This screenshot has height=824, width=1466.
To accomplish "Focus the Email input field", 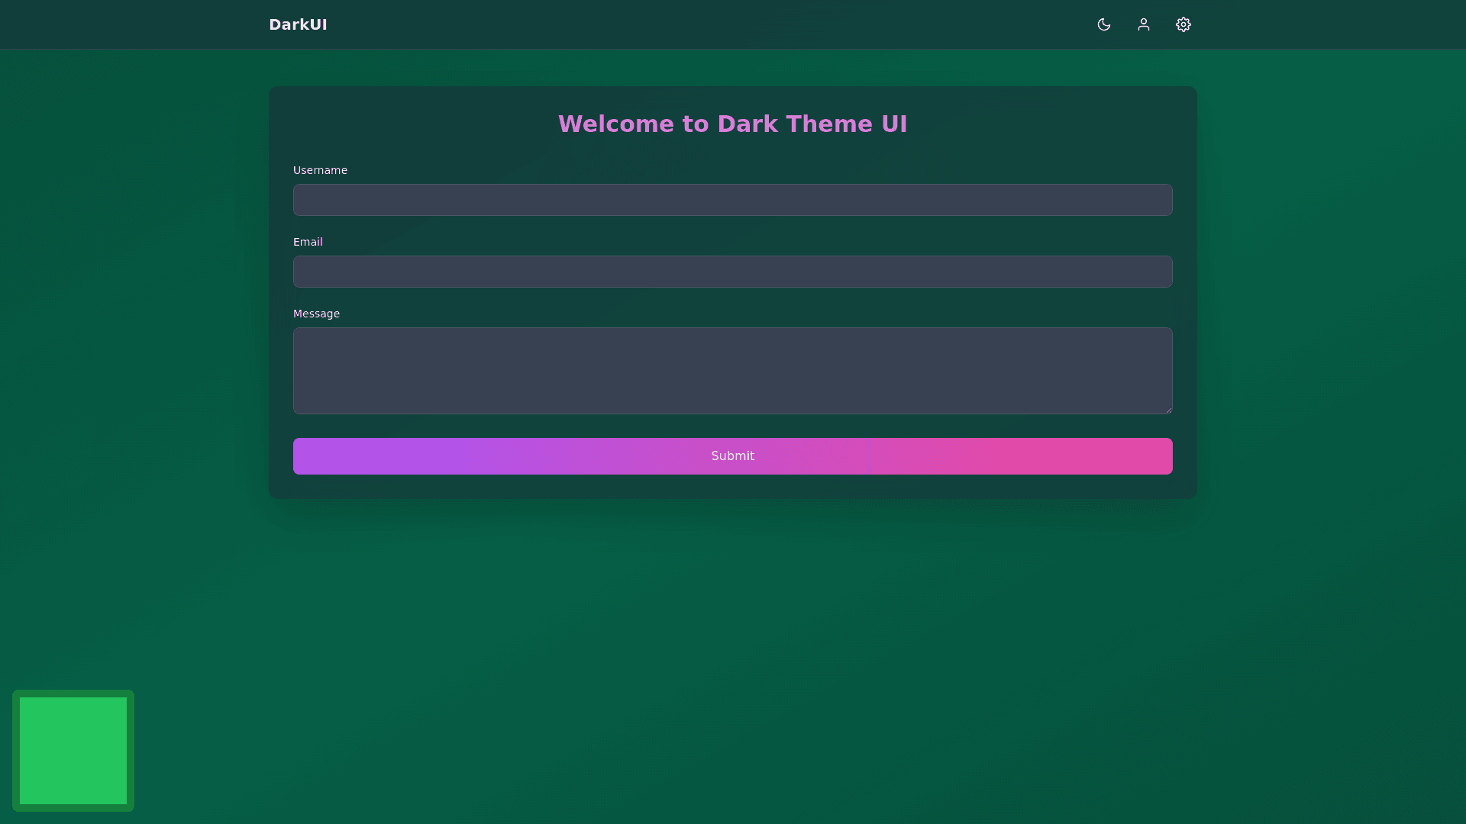I will [x=732, y=272].
